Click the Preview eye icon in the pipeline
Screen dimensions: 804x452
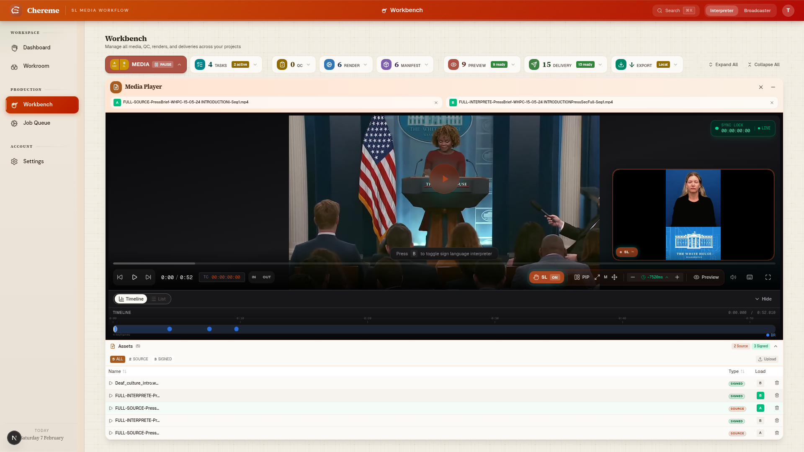[454, 64]
